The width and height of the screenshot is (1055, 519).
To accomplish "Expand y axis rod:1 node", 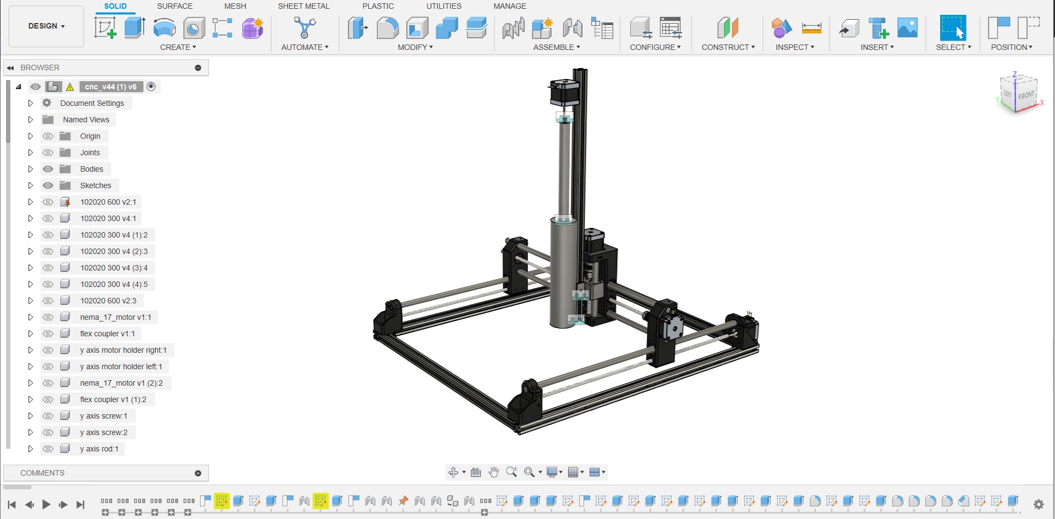I will (31, 449).
